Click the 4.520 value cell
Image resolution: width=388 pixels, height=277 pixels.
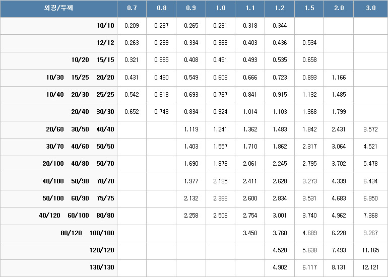tap(280, 250)
